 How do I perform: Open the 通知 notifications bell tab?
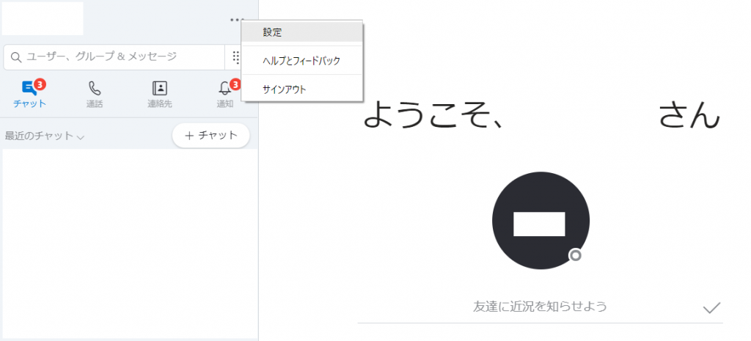[x=226, y=94]
